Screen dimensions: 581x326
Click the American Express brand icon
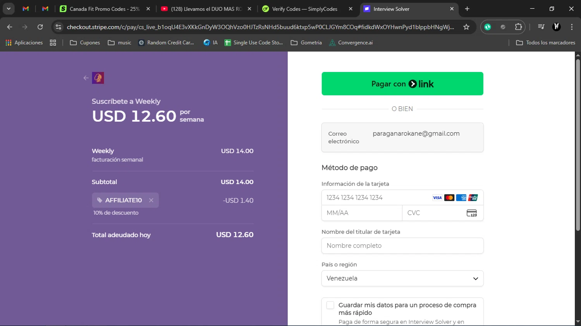click(x=461, y=198)
